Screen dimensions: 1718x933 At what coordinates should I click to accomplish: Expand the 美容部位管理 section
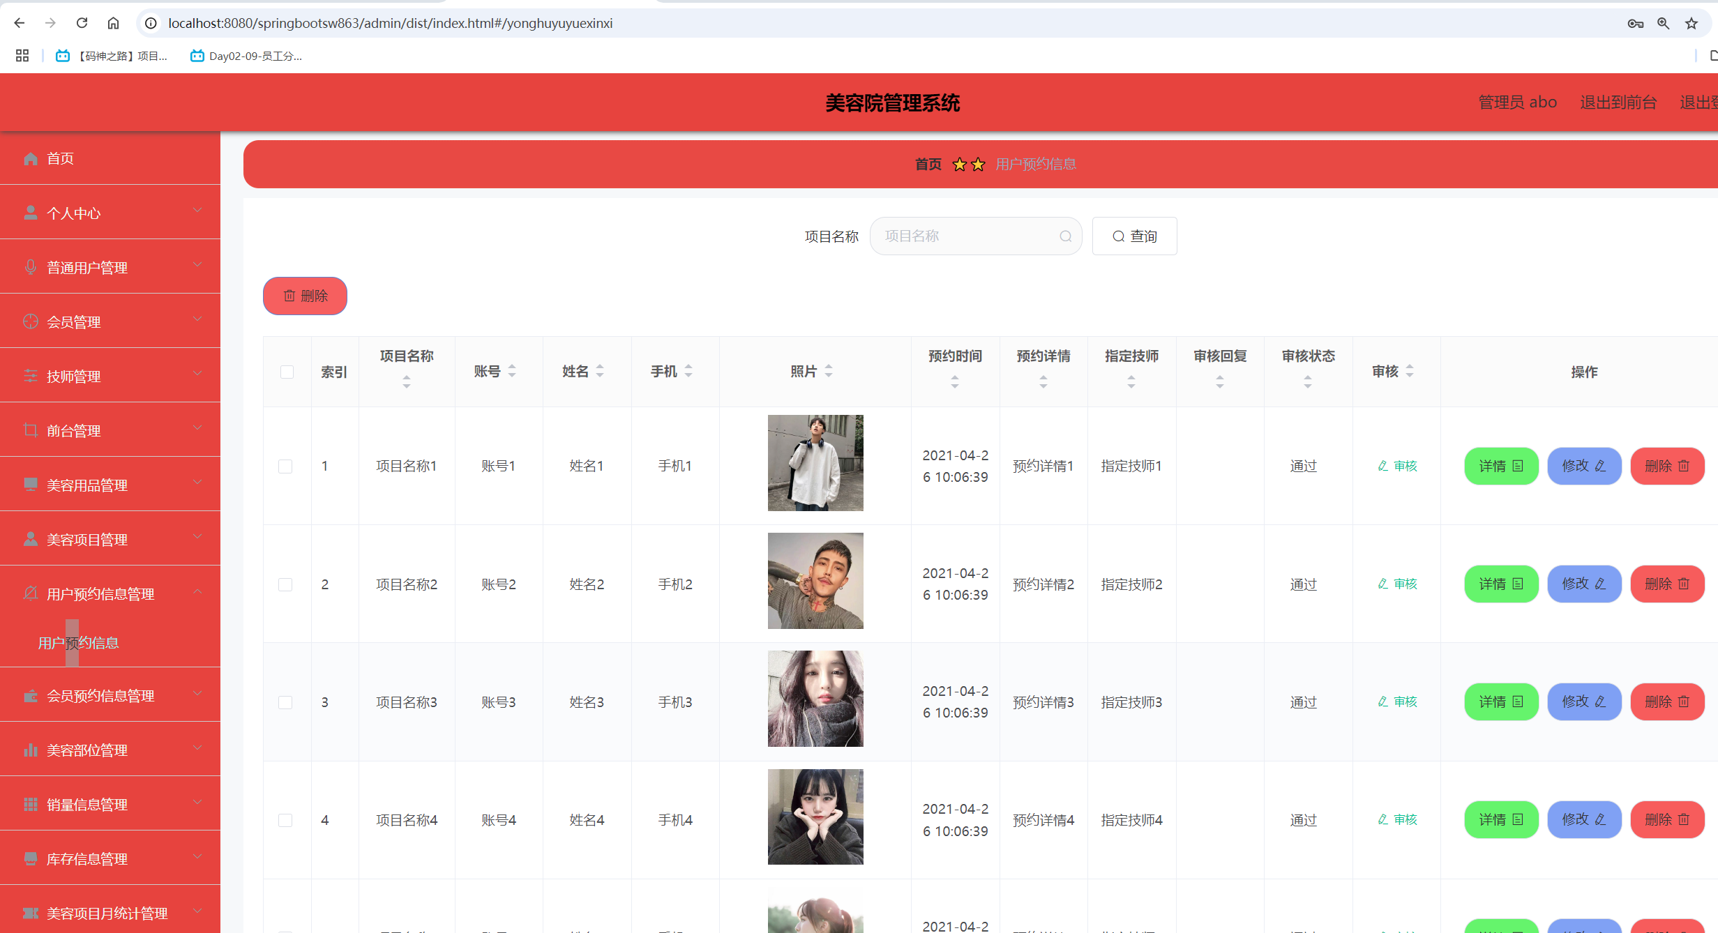pyautogui.click(x=197, y=747)
